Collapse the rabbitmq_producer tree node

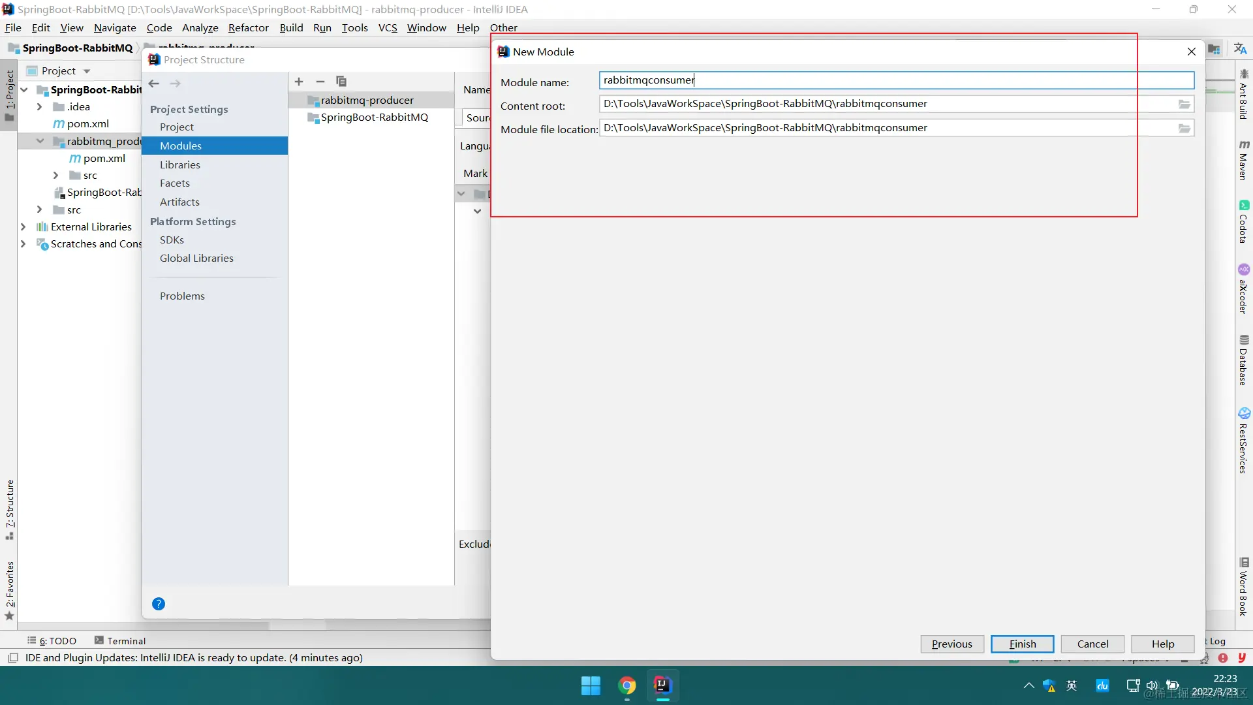coord(40,141)
